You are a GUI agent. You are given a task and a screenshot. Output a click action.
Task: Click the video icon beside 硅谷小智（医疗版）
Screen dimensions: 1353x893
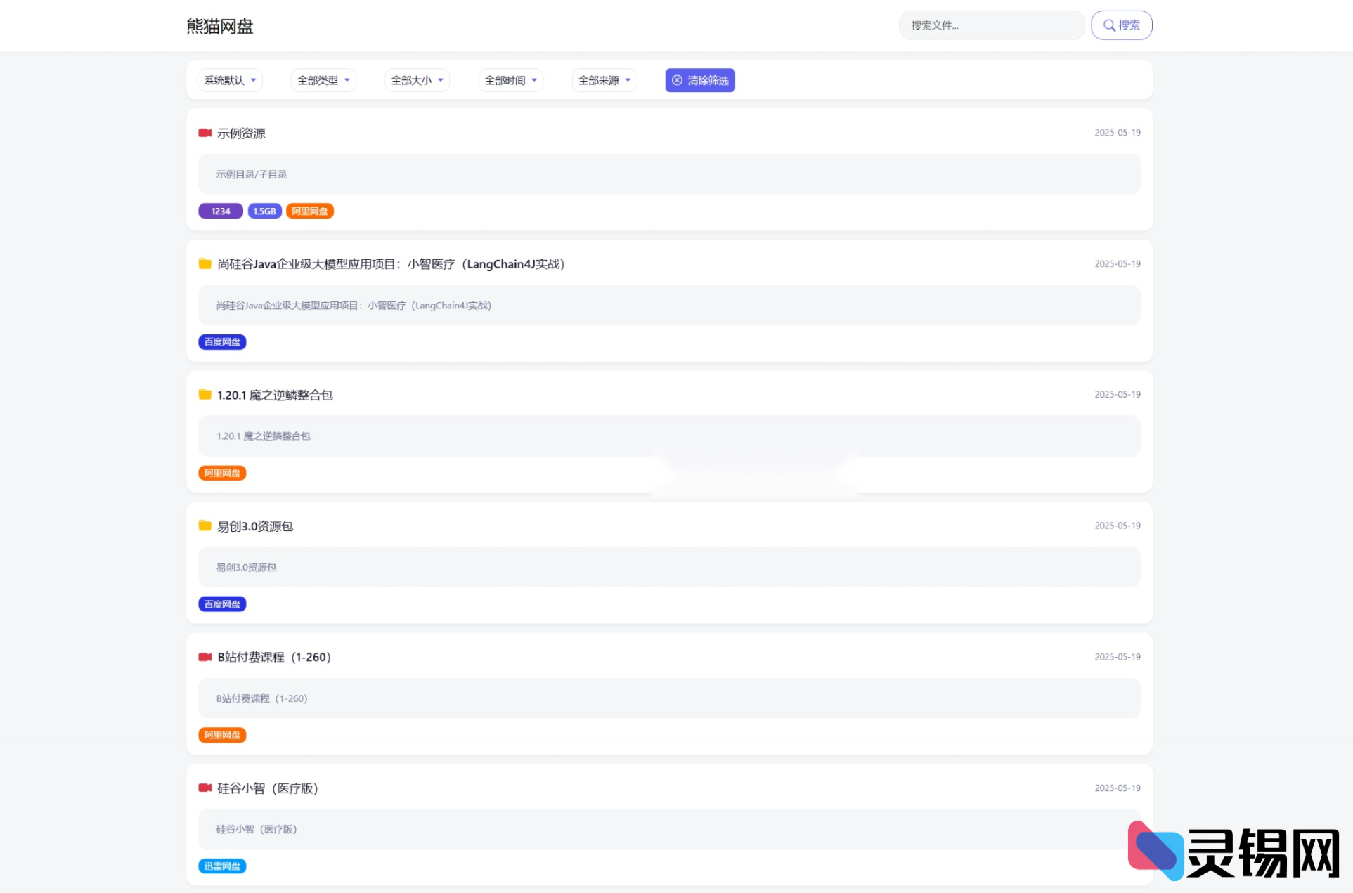205,788
